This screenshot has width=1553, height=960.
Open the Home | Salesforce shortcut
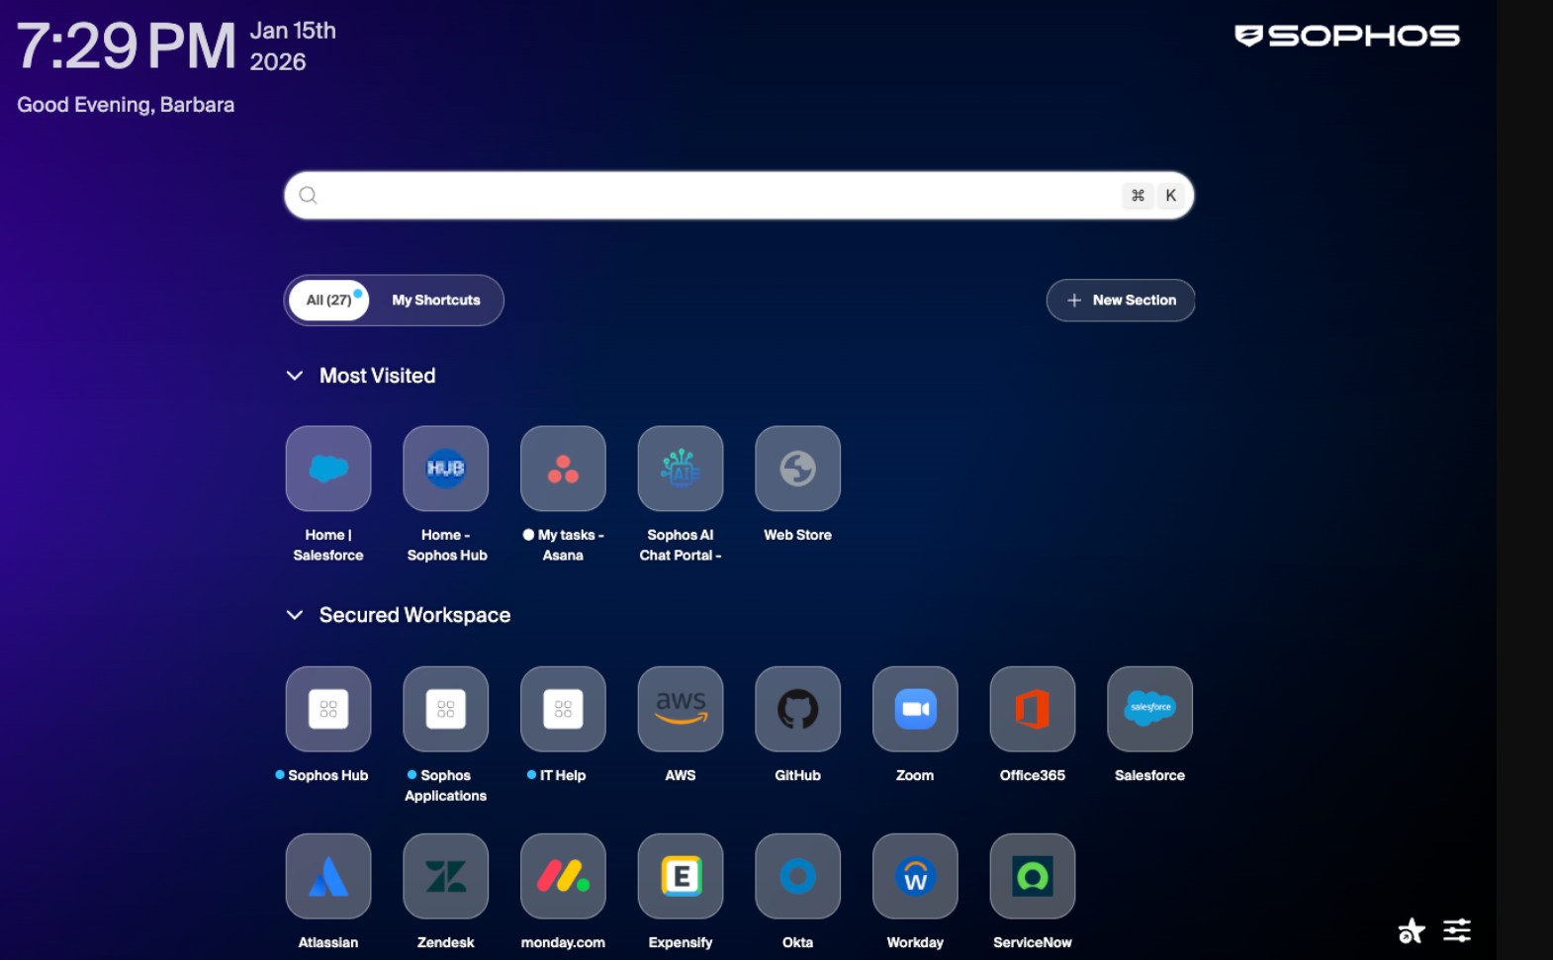pos(328,469)
